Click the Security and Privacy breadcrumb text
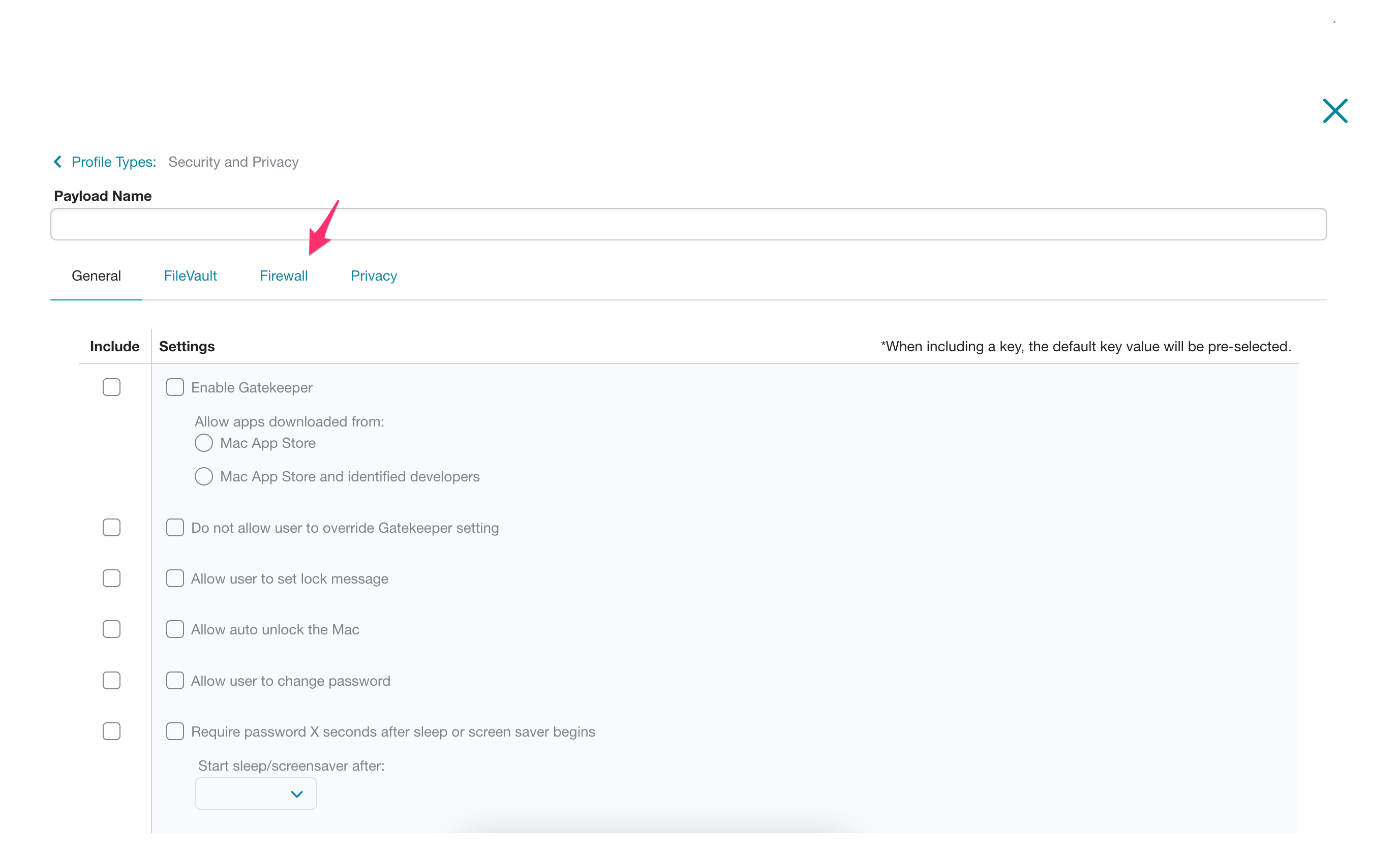The image size is (1400, 854). click(x=233, y=162)
